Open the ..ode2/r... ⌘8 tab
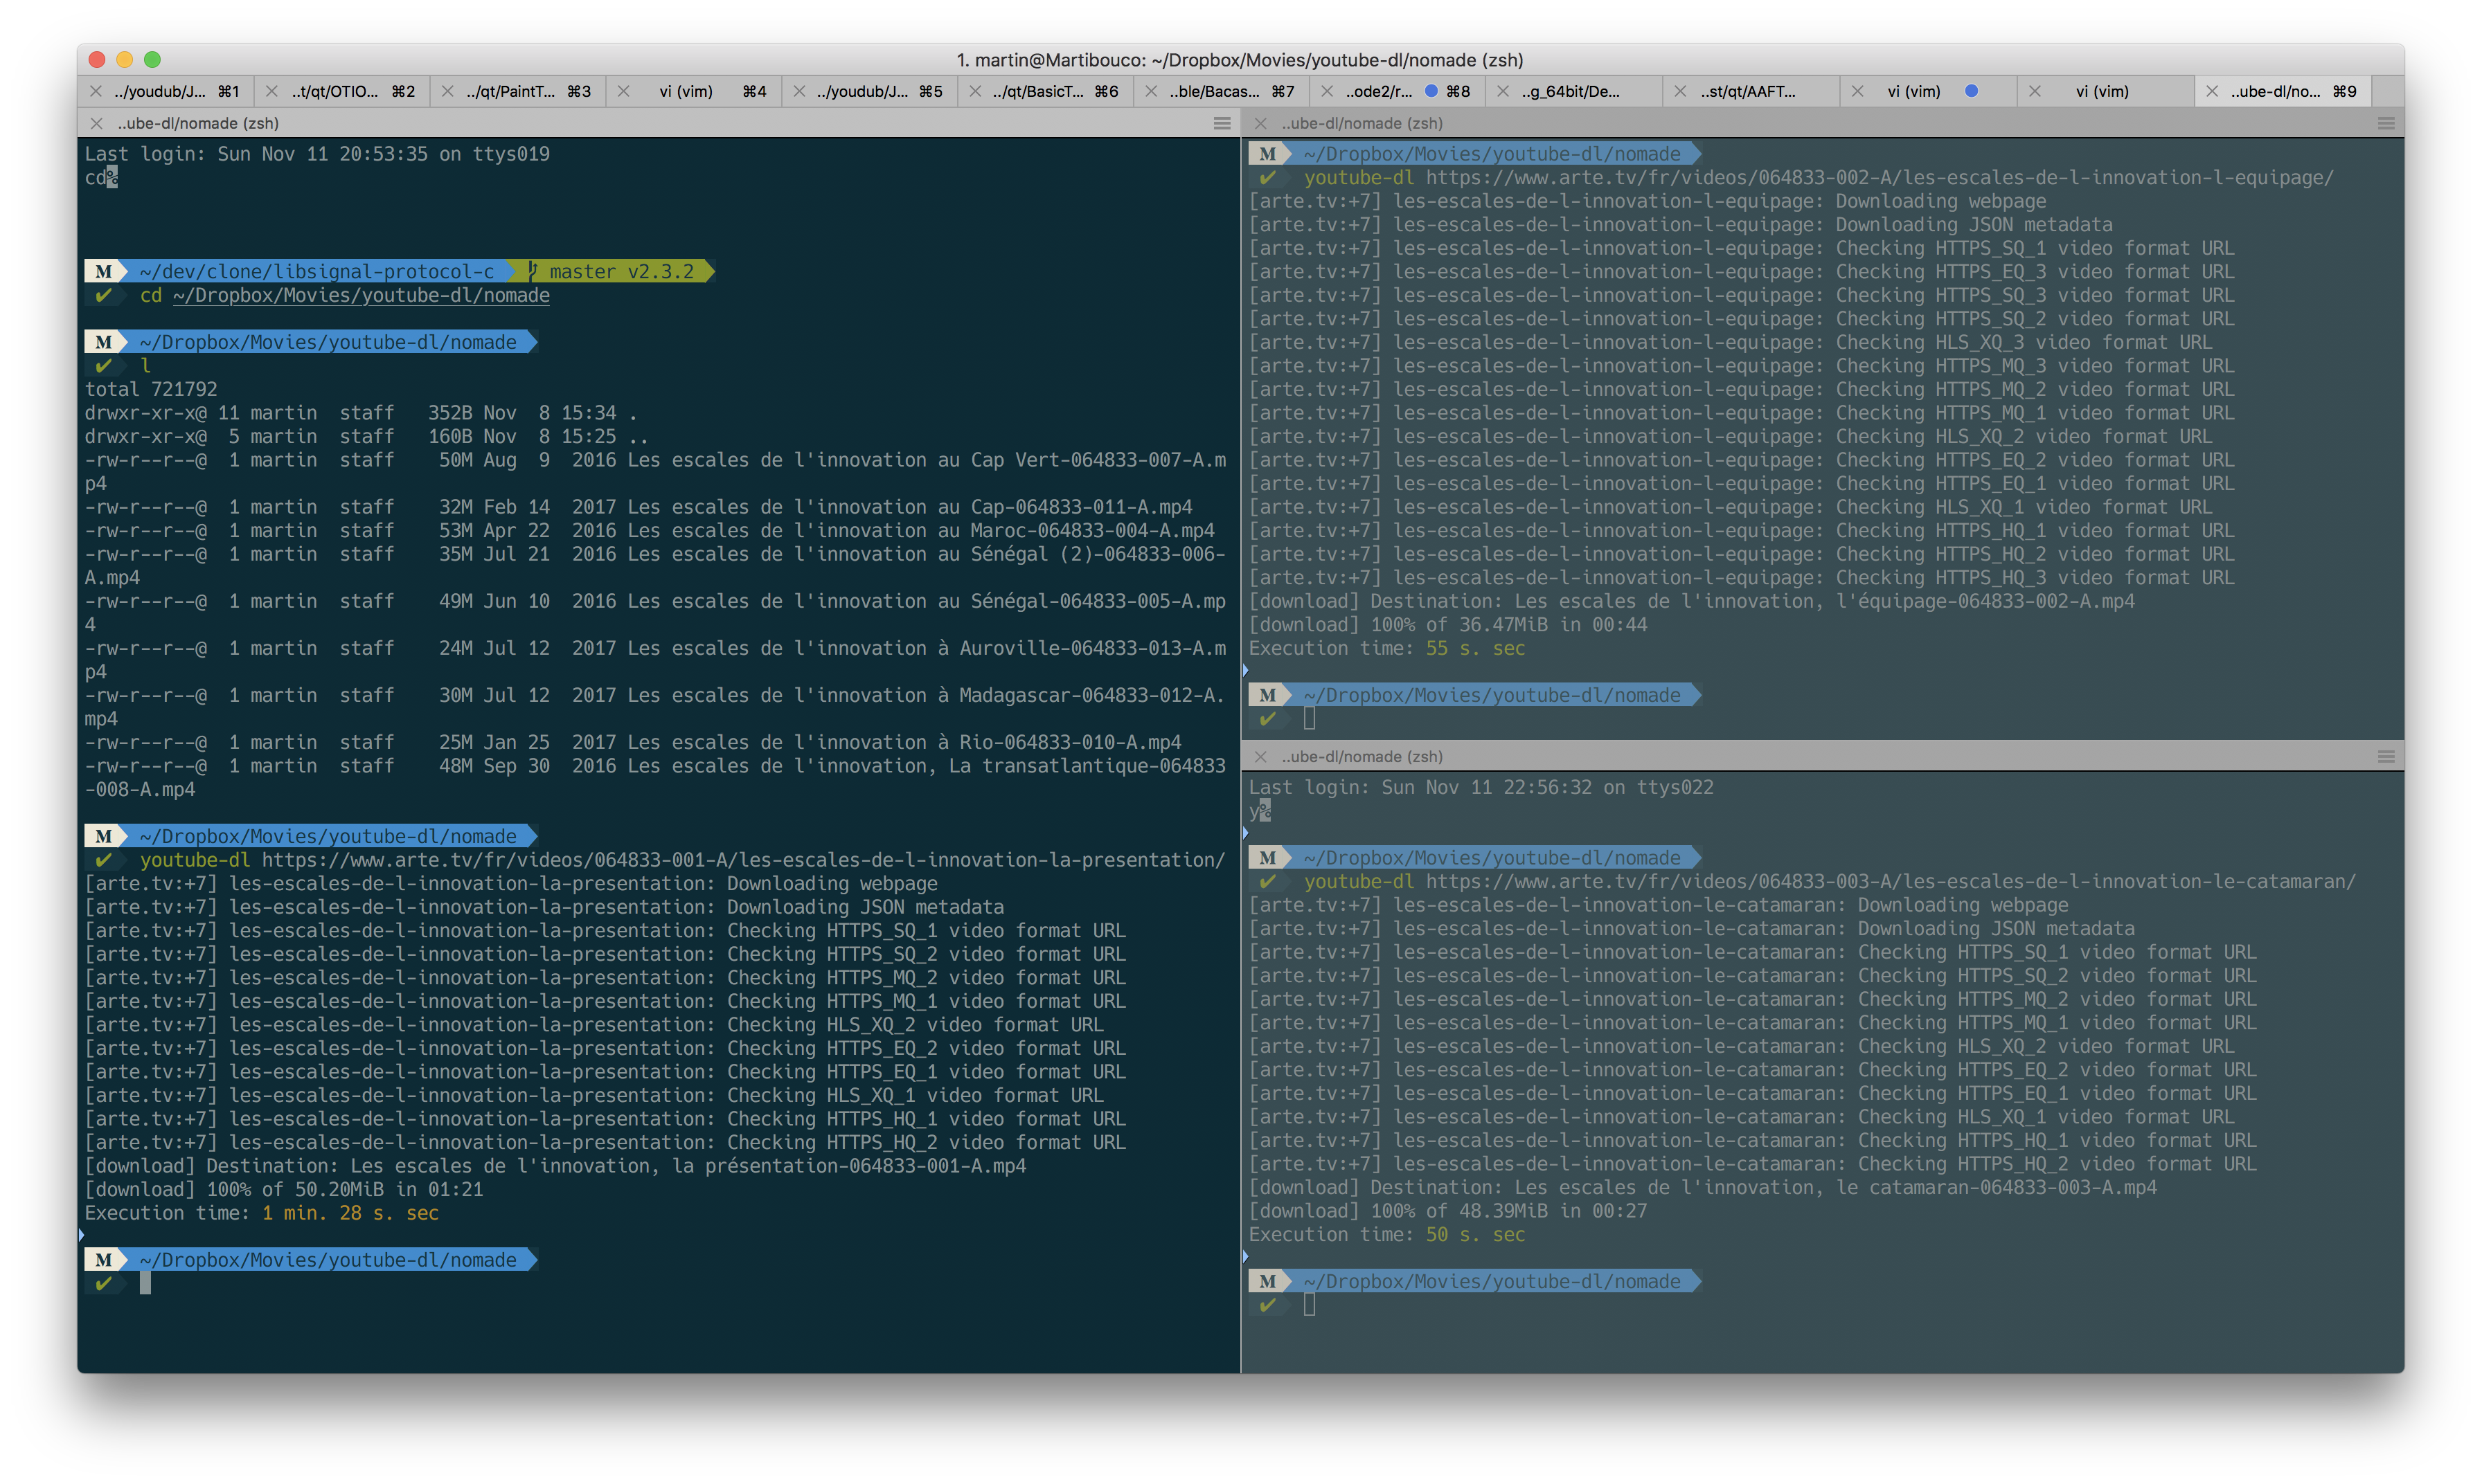Viewport: 2482px width, 1484px height. (1381, 91)
